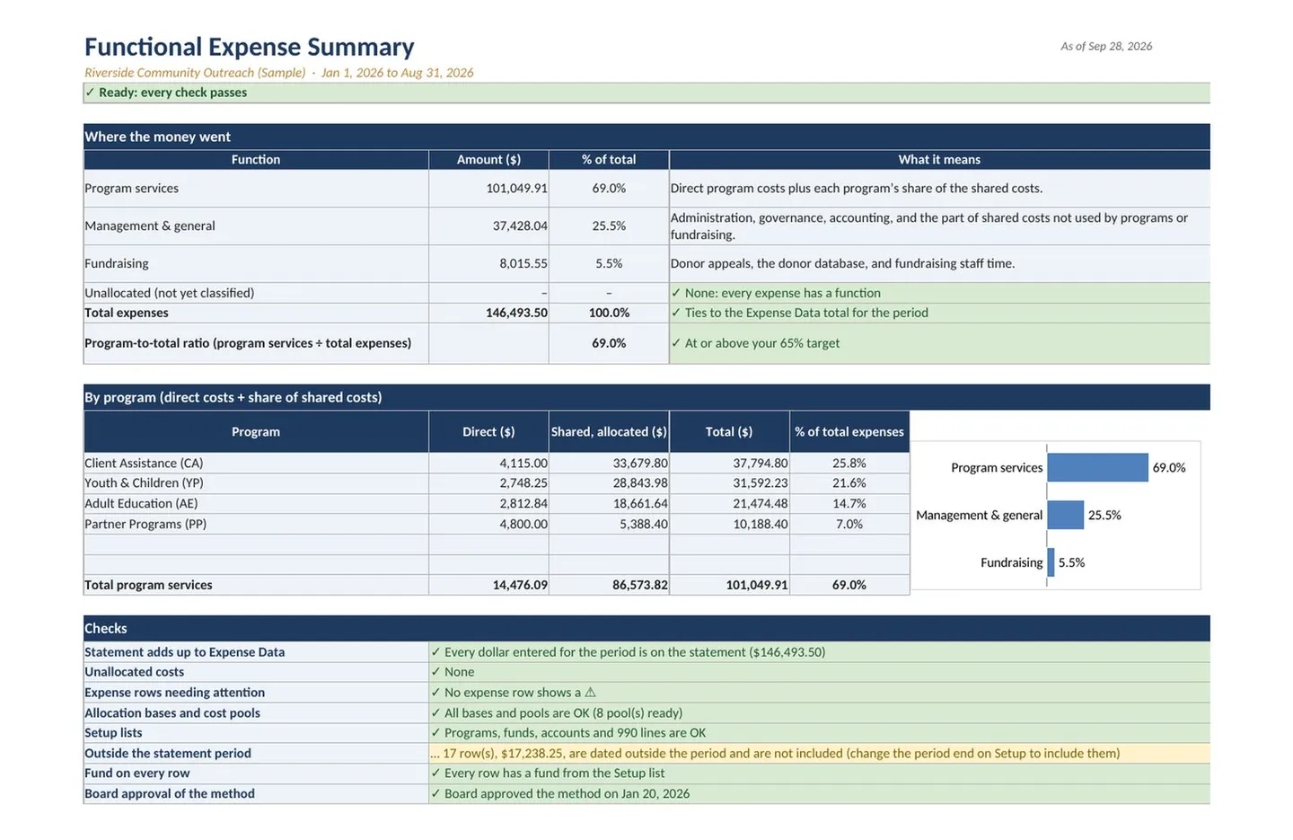Select the Program-to-total ratio row label
This screenshot has height=840, width=1293.
coord(248,343)
